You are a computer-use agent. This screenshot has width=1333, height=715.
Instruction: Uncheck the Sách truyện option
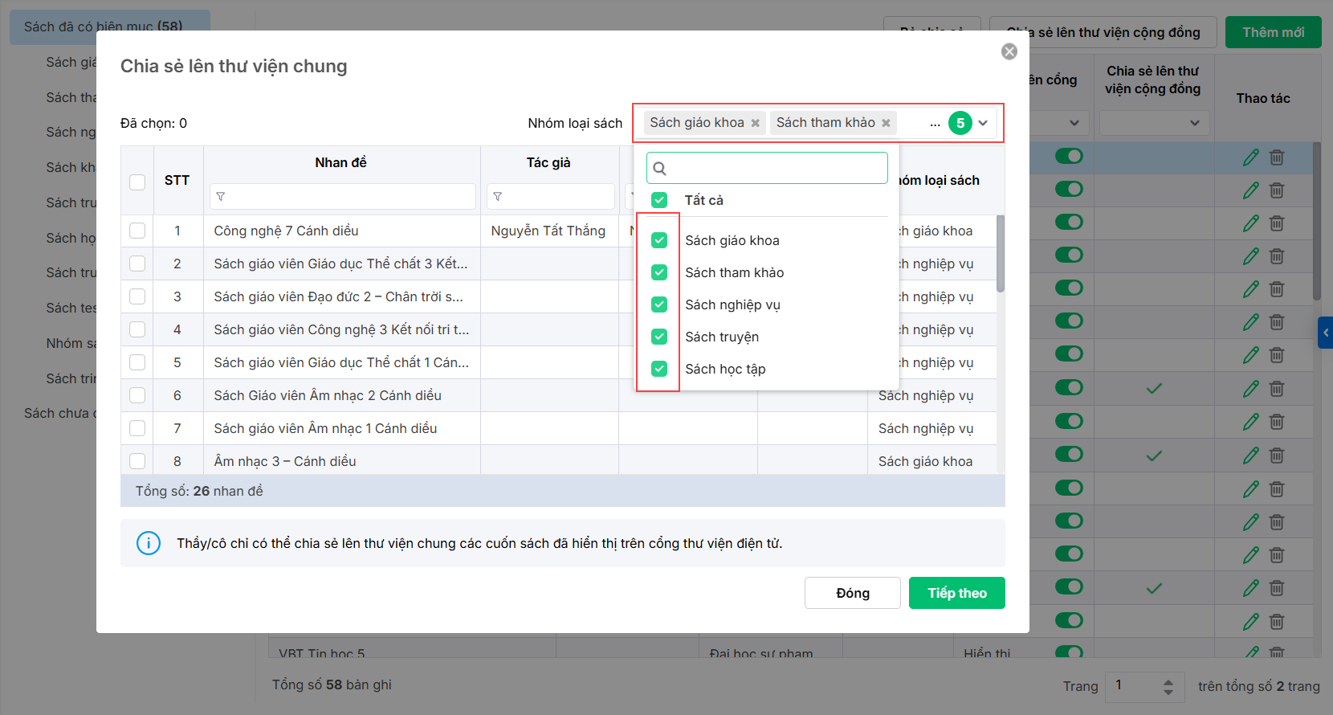click(659, 337)
